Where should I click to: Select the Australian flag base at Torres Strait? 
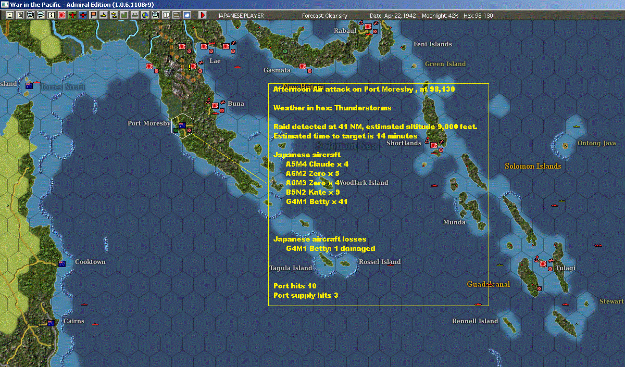[x=29, y=85]
